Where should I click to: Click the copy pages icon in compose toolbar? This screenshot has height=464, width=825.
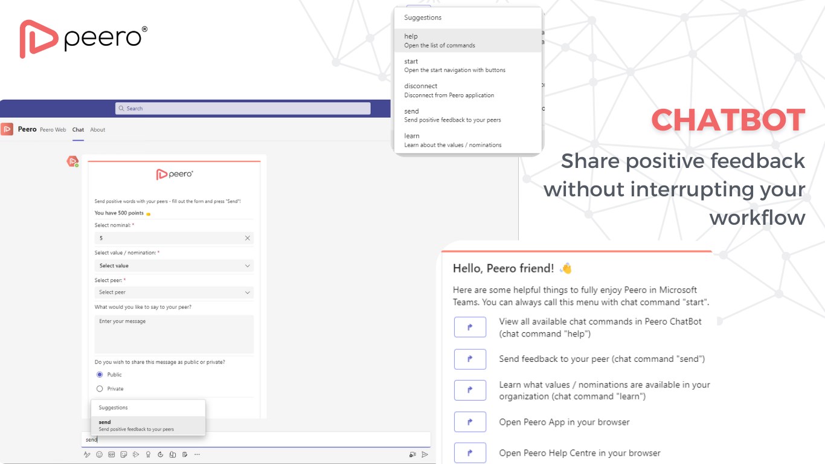173,454
